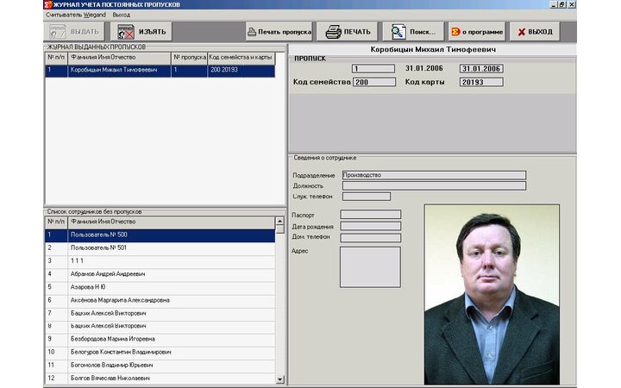Open the Поиск... search button

[413, 32]
